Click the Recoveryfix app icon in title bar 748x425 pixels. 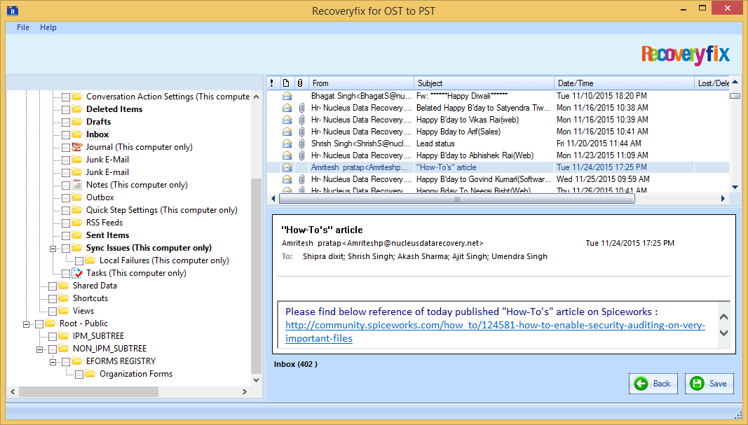click(13, 10)
